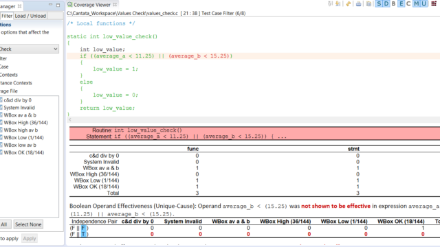Click the file path 'values_check.c' header text
This screenshot has width=440, height=247.
coord(162,14)
